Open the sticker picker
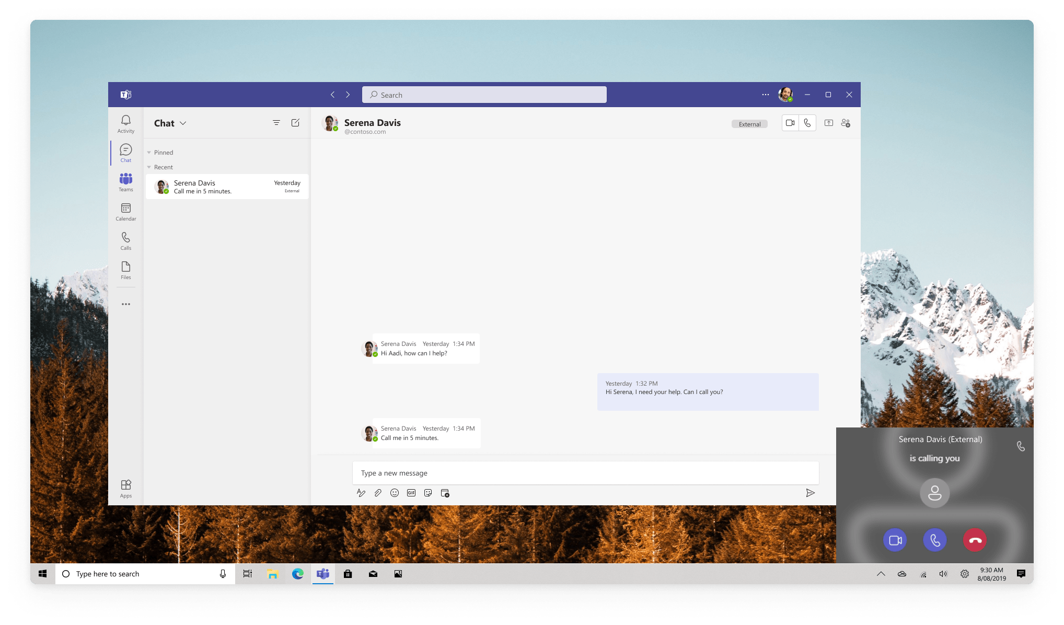This screenshot has width=1064, height=625. tap(428, 493)
